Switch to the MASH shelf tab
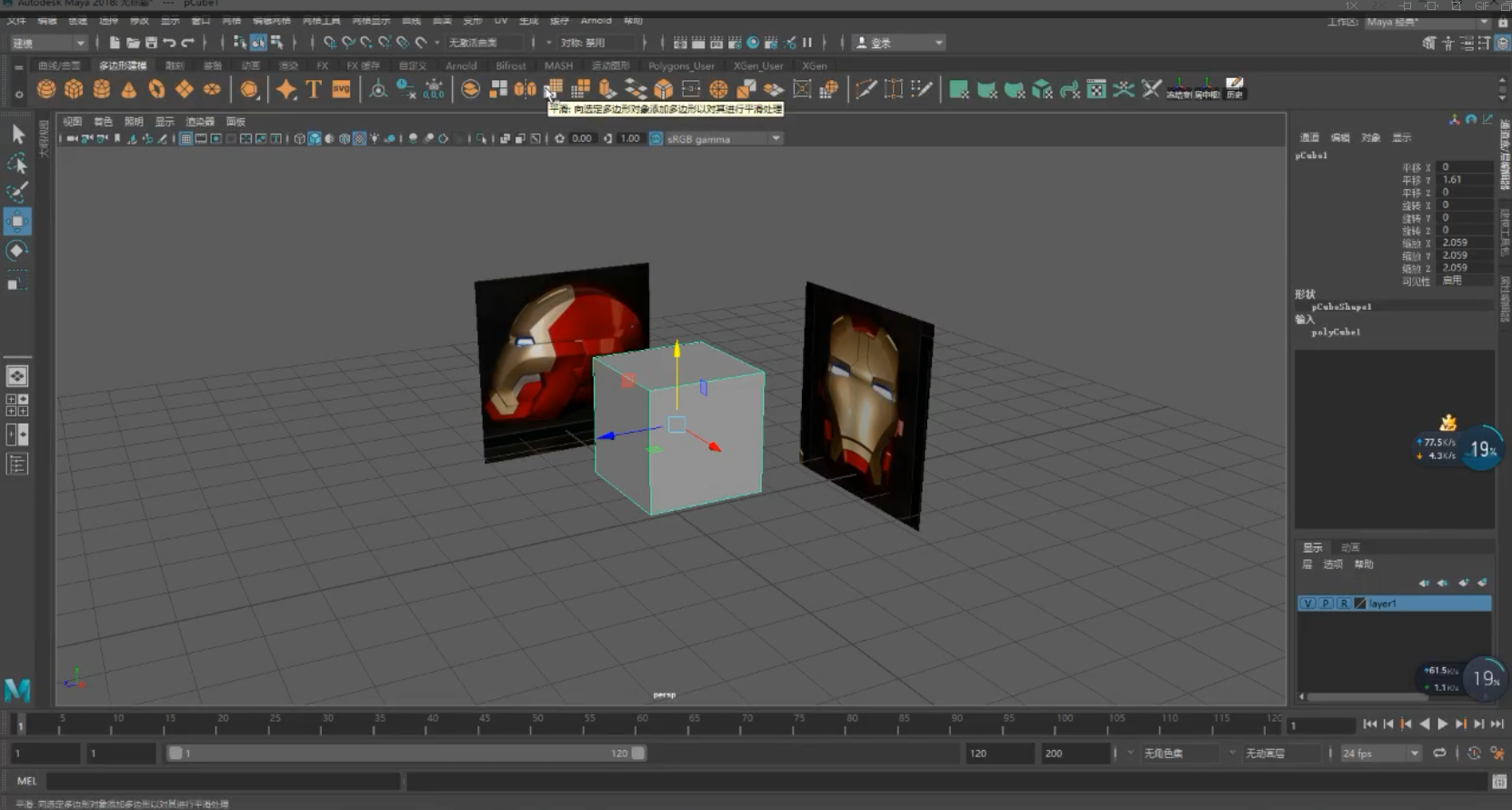The width and height of the screenshot is (1512, 810). tap(558, 66)
